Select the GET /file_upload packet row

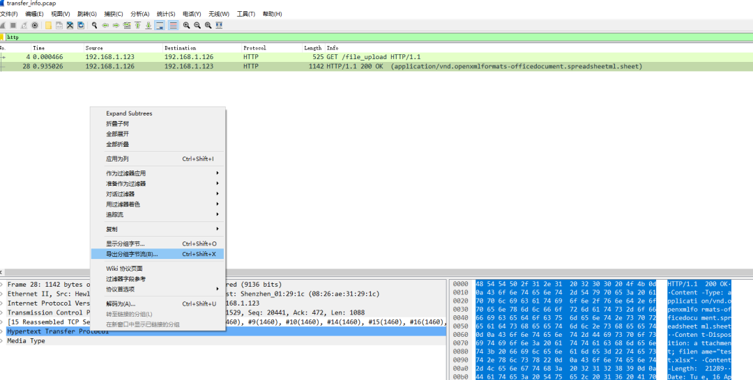[279, 56]
